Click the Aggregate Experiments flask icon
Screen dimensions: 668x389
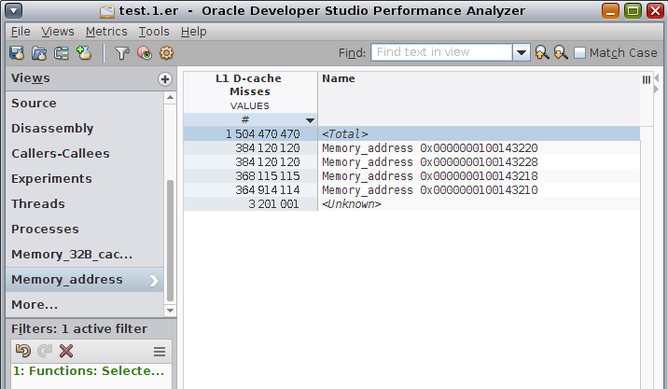(x=84, y=53)
